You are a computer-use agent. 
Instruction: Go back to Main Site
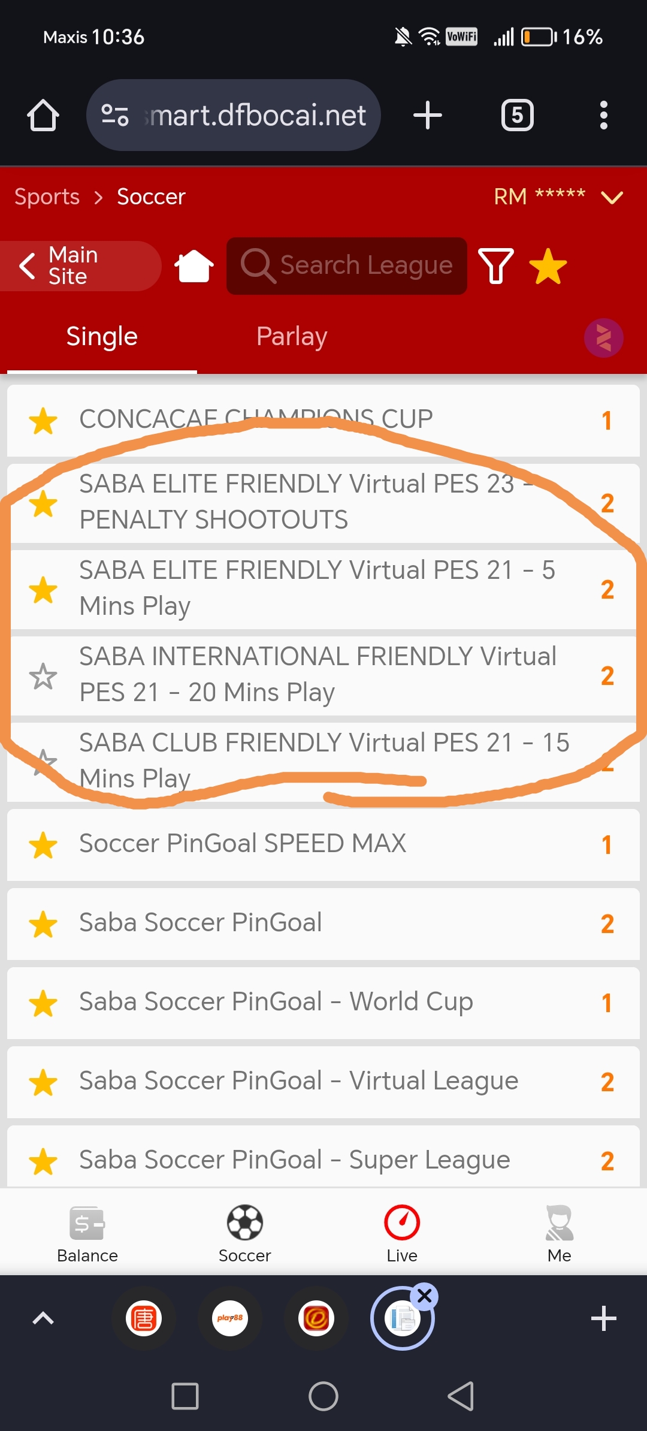pyautogui.click(x=78, y=266)
